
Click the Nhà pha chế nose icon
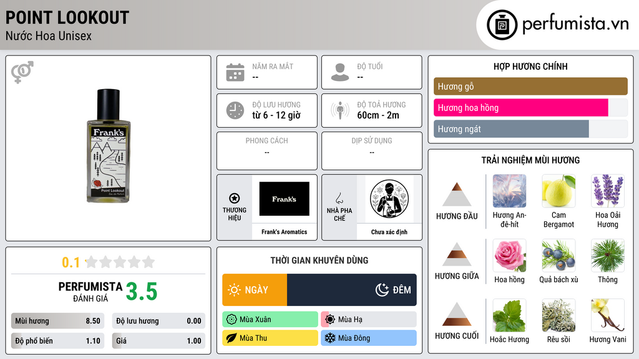[339, 198]
